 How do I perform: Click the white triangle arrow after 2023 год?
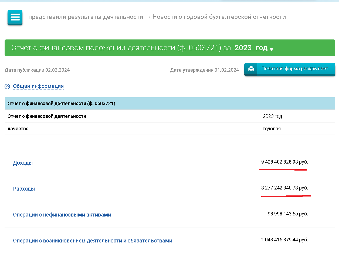[272, 49]
